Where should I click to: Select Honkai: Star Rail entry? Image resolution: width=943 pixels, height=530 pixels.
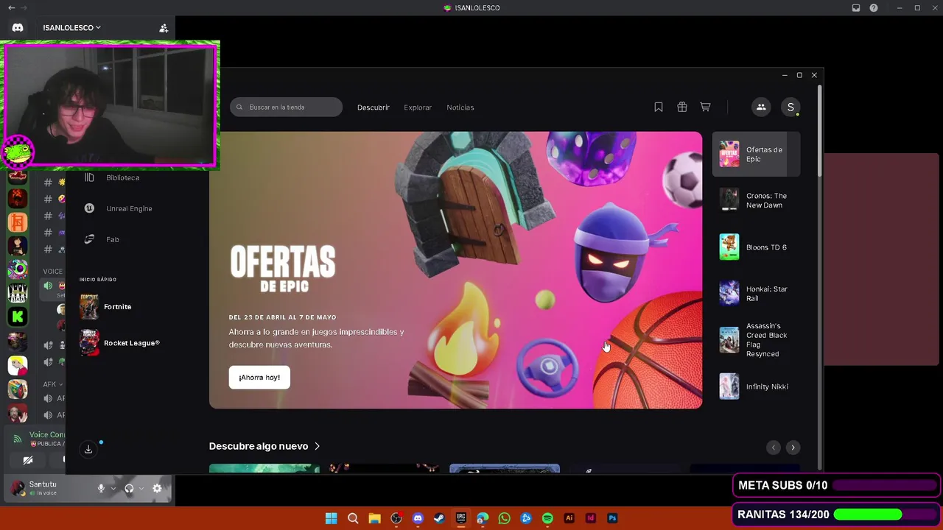[x=756, y=293]
